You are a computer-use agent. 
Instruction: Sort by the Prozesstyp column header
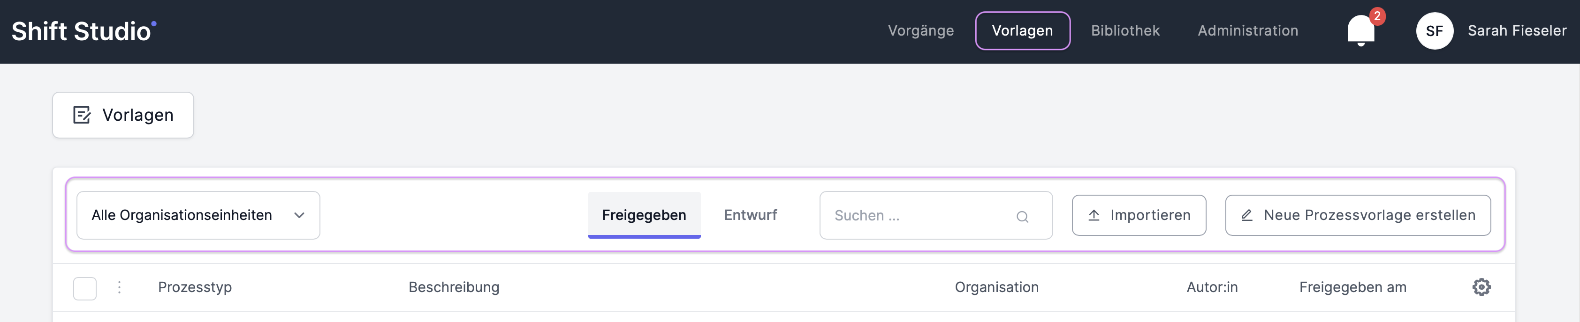pos(195,287)
